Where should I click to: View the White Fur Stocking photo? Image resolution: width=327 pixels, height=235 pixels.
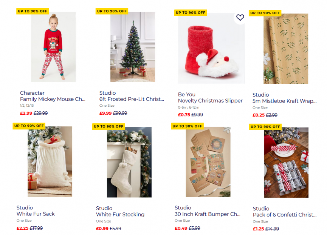pos(129,162)
